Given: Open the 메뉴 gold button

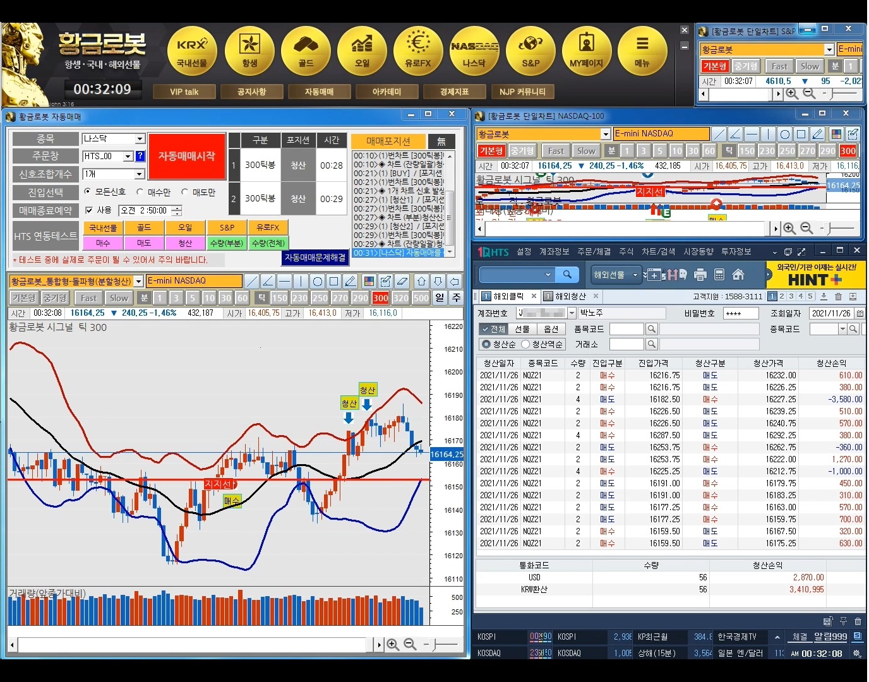Looking at the screenshot, I should pyautogui.click(x=642, y=52).
